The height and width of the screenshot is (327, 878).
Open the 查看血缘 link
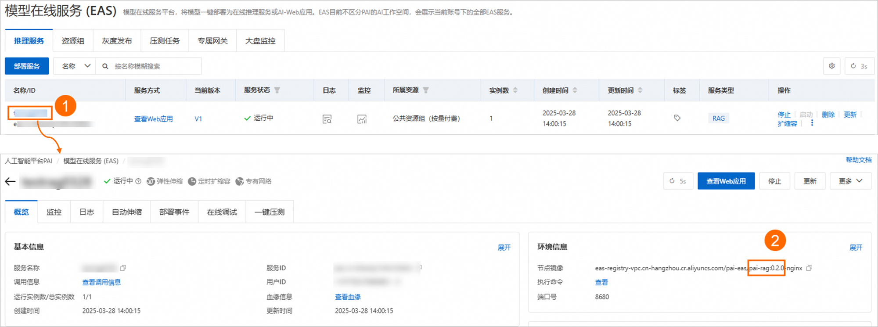coord(348,297)
